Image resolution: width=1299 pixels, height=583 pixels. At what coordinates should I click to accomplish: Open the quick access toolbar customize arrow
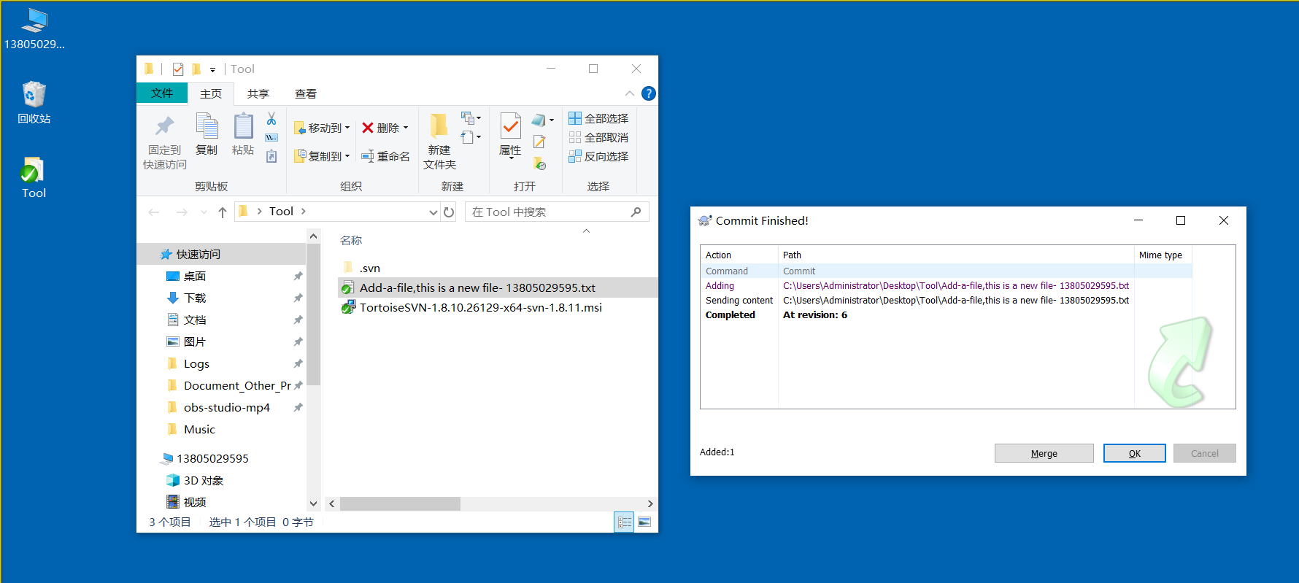(x=212, y=70)
